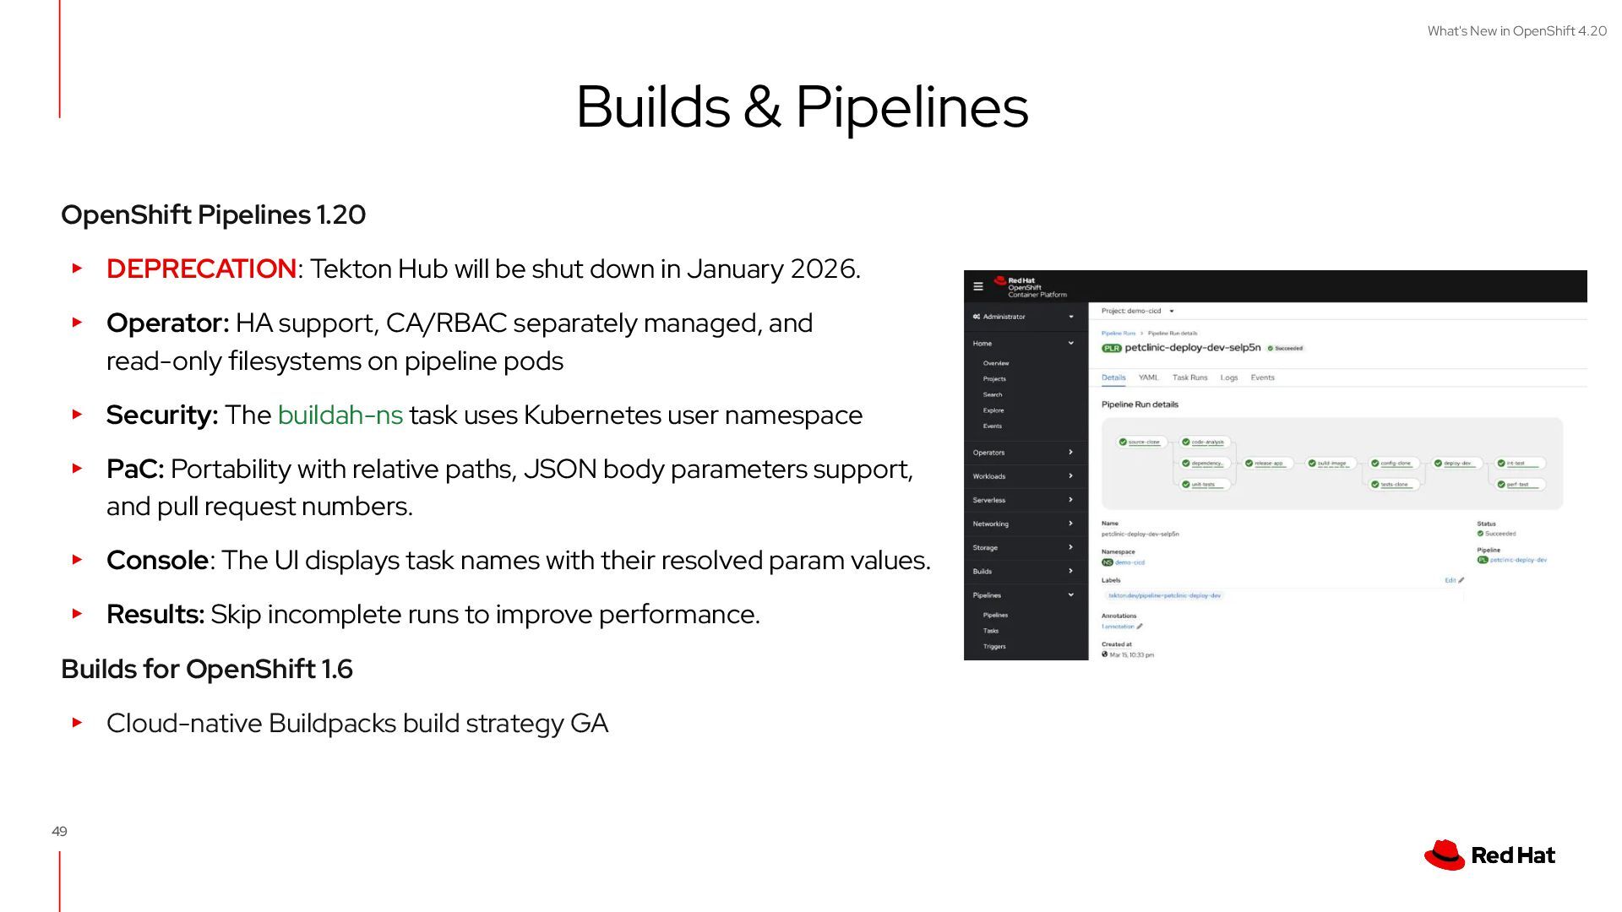Click the source-clone task node
1622x912 pixels.
click(1143, 442)
